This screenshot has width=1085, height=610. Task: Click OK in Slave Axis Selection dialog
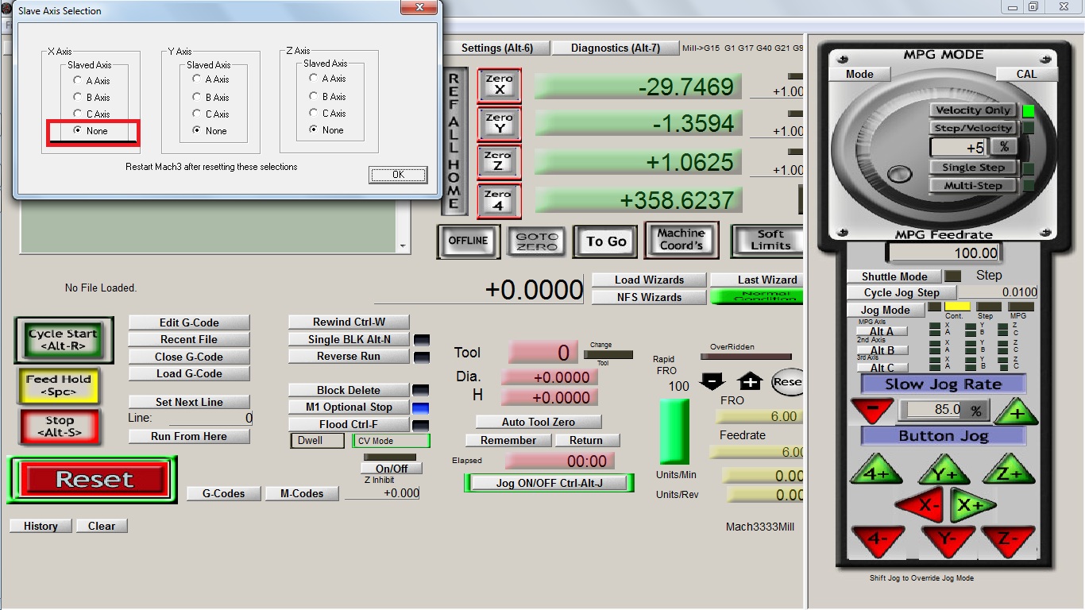(x=398, y=175)
